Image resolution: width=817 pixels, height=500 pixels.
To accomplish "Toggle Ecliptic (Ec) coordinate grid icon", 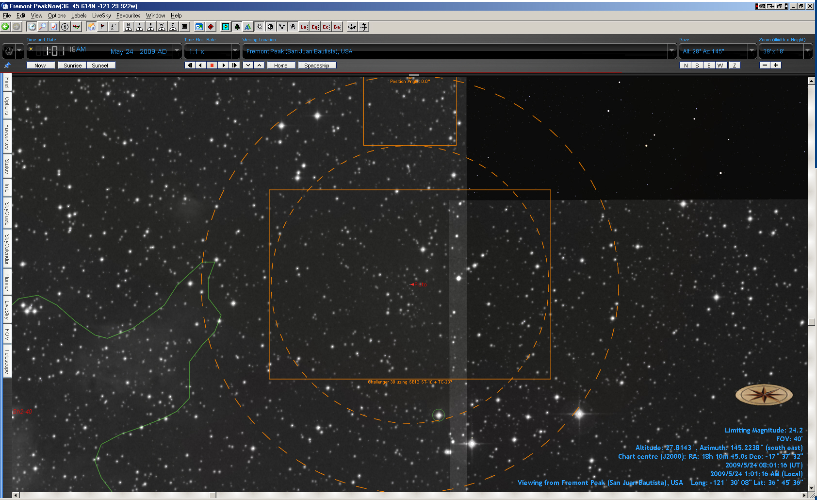I will coord(326,27).
